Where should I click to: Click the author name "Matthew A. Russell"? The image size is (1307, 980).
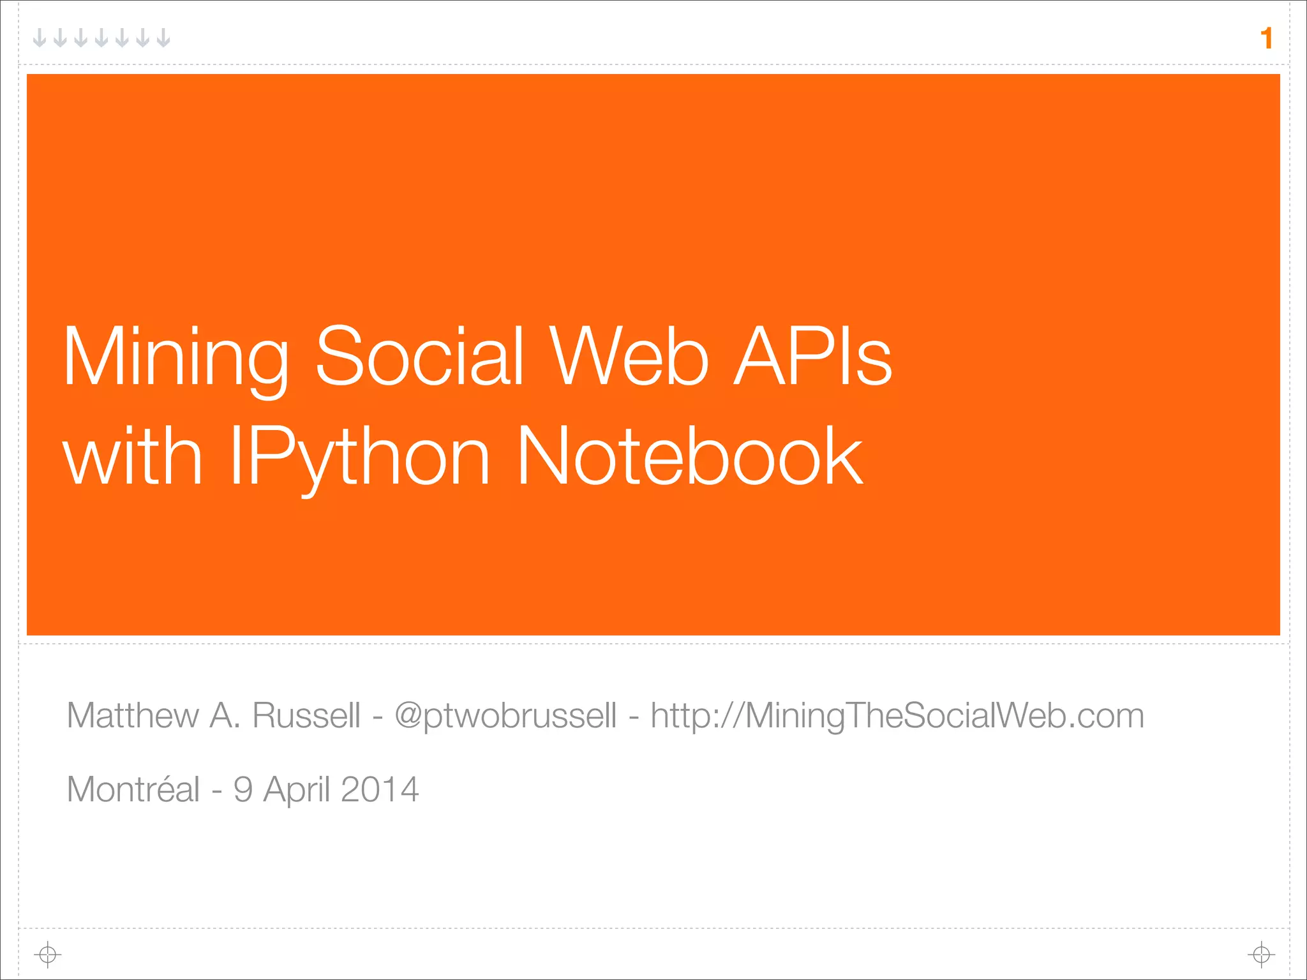point(214,716)
